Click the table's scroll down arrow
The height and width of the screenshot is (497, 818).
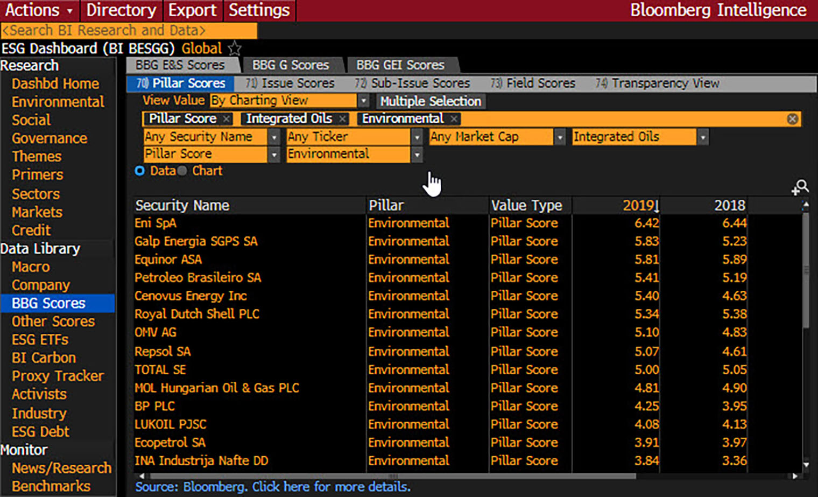[806, 464]
